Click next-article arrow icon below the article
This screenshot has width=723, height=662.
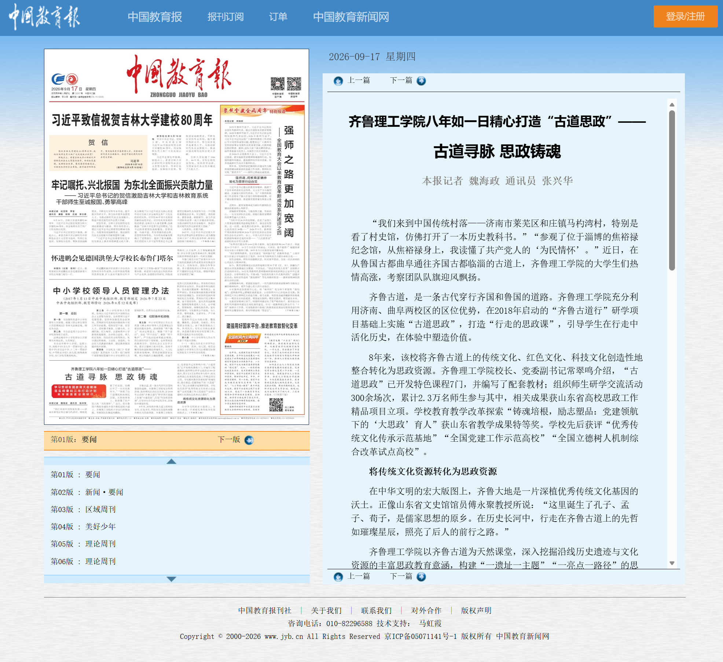click(x=421, y=577)
